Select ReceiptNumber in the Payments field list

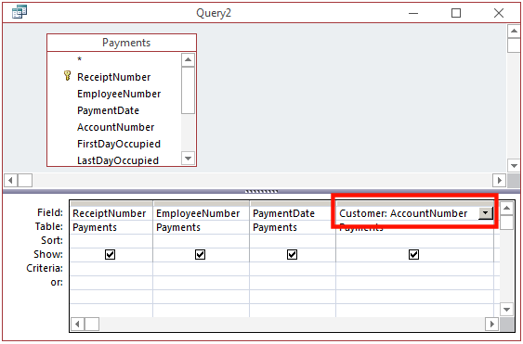113,77
